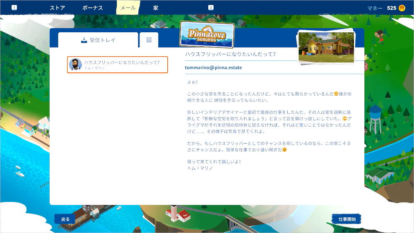This screenshot has height=233, width=414.
Task: Click the 仕事開始 button
Action: tap(347, 219)
